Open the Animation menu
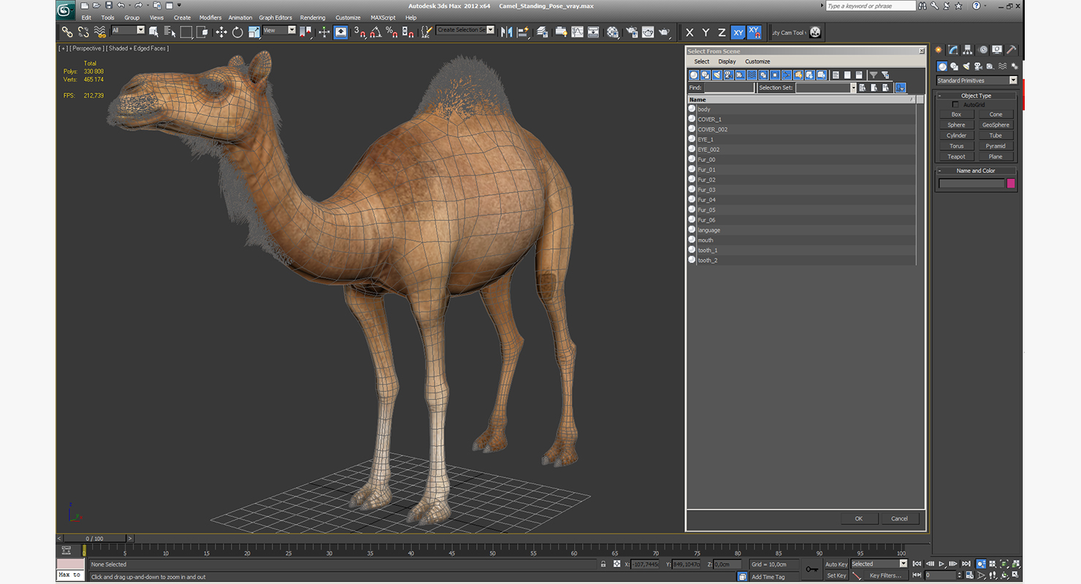This screenshot has height=584, width=1081. tap(240, 18)
